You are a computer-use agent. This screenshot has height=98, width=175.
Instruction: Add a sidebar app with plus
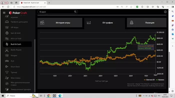172,46
